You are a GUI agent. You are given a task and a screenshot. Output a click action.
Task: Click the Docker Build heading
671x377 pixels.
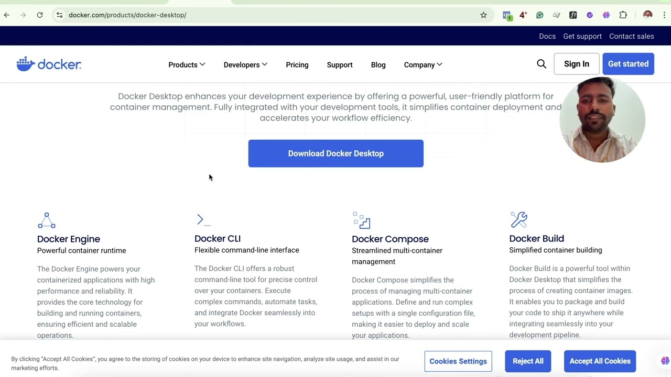click(x=537, y=239)
